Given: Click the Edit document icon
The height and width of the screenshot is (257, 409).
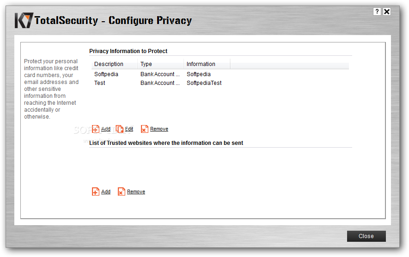Looking at the screenshot, I should click(120, 129).
